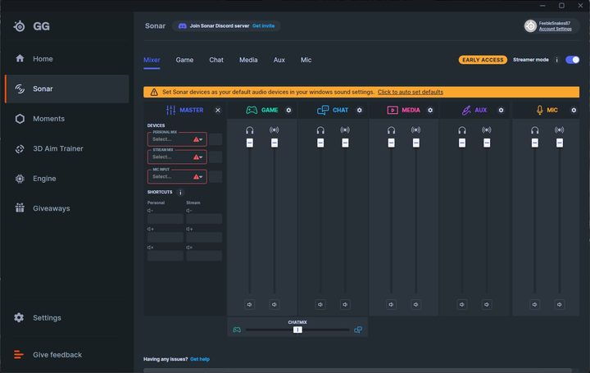Click to auto set defaults link
The image size is (590, 373).
pyautogui.click(x=411, y=92)
